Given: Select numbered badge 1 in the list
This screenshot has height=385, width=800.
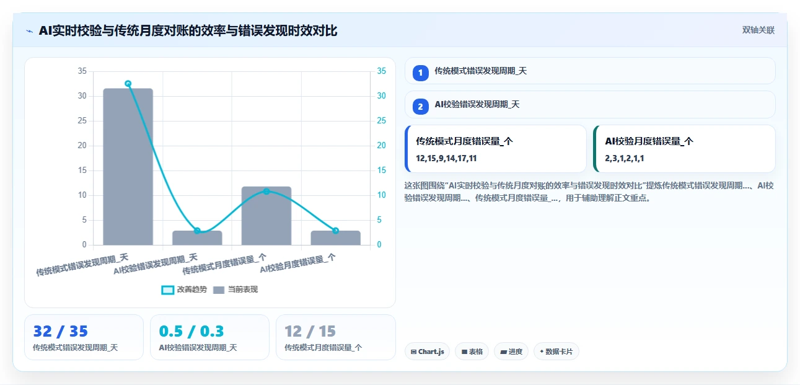Looking at the screenshot, I should click(421, 73).
